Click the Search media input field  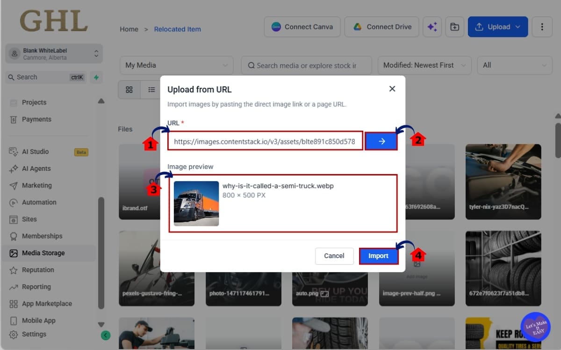(306, 65)
